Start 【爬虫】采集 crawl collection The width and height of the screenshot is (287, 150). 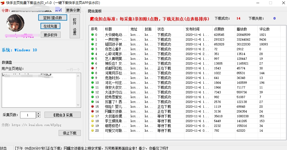63,115
